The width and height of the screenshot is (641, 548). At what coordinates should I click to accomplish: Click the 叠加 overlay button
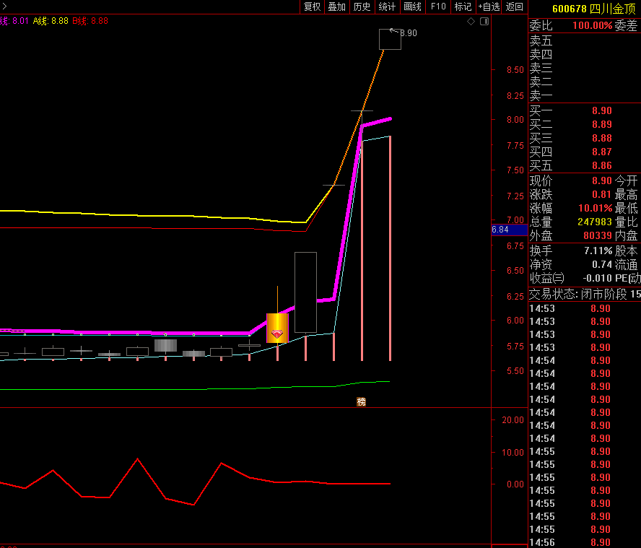pos(337,6)
